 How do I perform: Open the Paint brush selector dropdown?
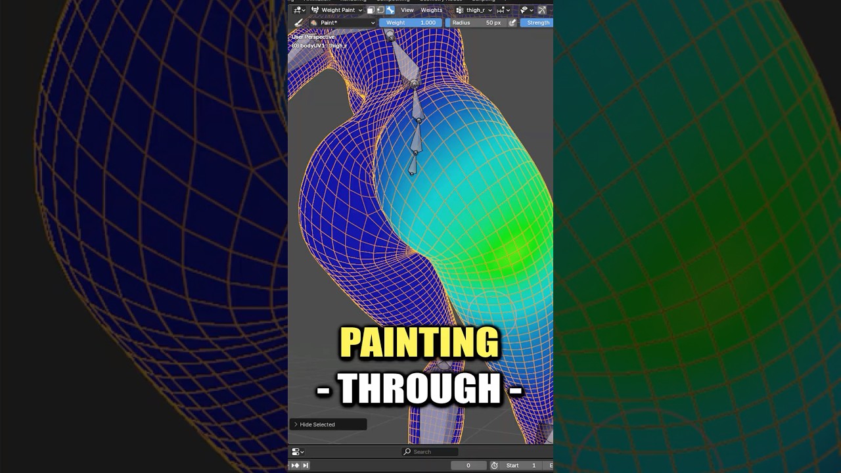pyautogui.click(x=342, y=22)
